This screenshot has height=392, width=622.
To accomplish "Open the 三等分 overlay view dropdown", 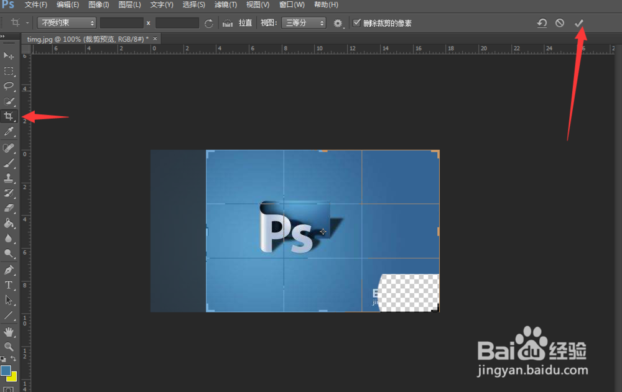I will (304, 23).
